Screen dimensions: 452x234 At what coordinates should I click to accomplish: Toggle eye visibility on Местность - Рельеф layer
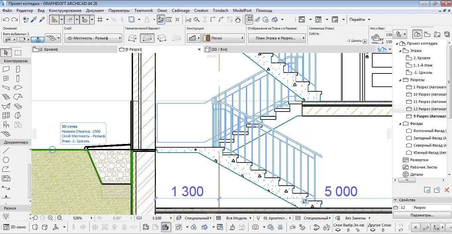tap(70, 38)
